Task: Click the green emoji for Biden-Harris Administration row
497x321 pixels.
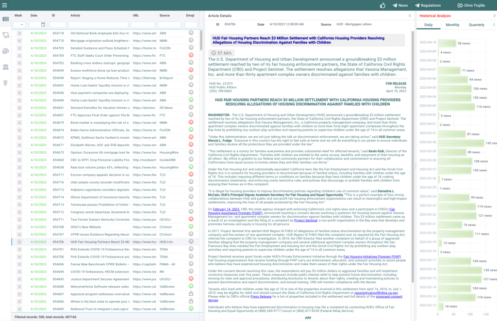Action: point(191,129)
